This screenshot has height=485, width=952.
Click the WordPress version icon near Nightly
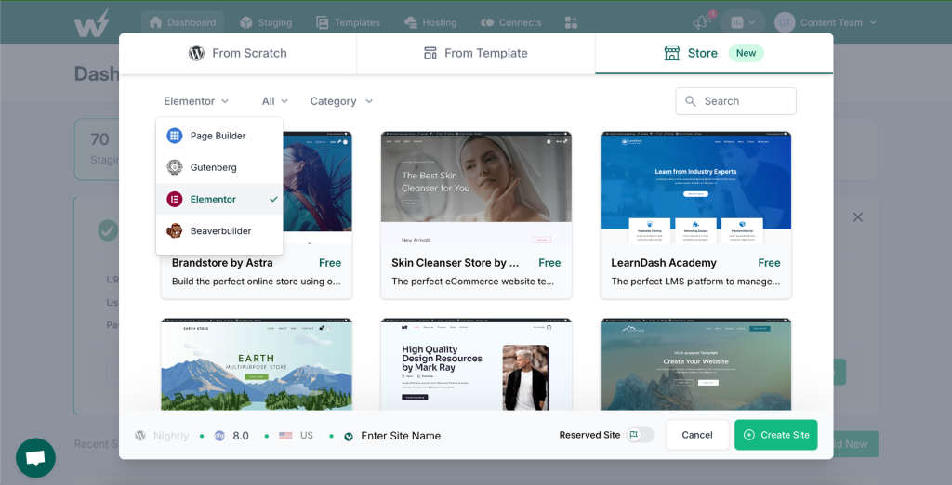(140, 435)
